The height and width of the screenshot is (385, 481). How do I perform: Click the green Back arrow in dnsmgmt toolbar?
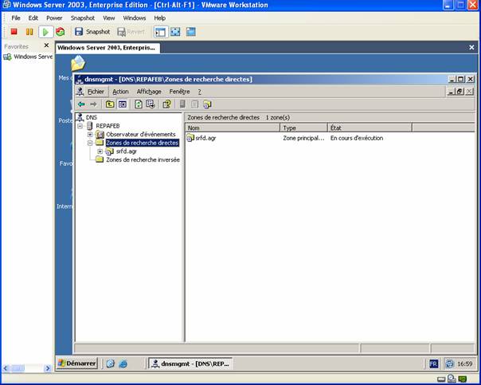point(81,104)
